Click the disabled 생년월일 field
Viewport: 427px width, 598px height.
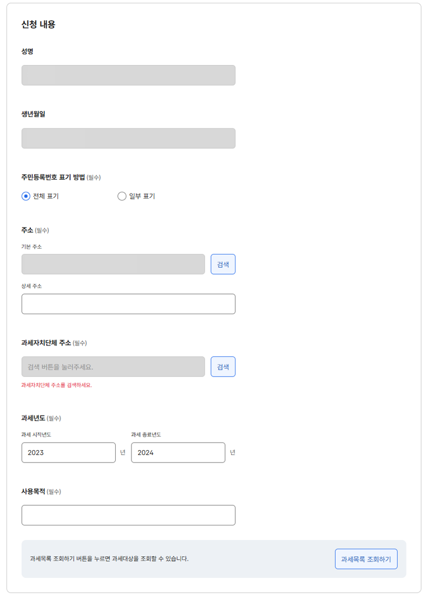(128, 138)
